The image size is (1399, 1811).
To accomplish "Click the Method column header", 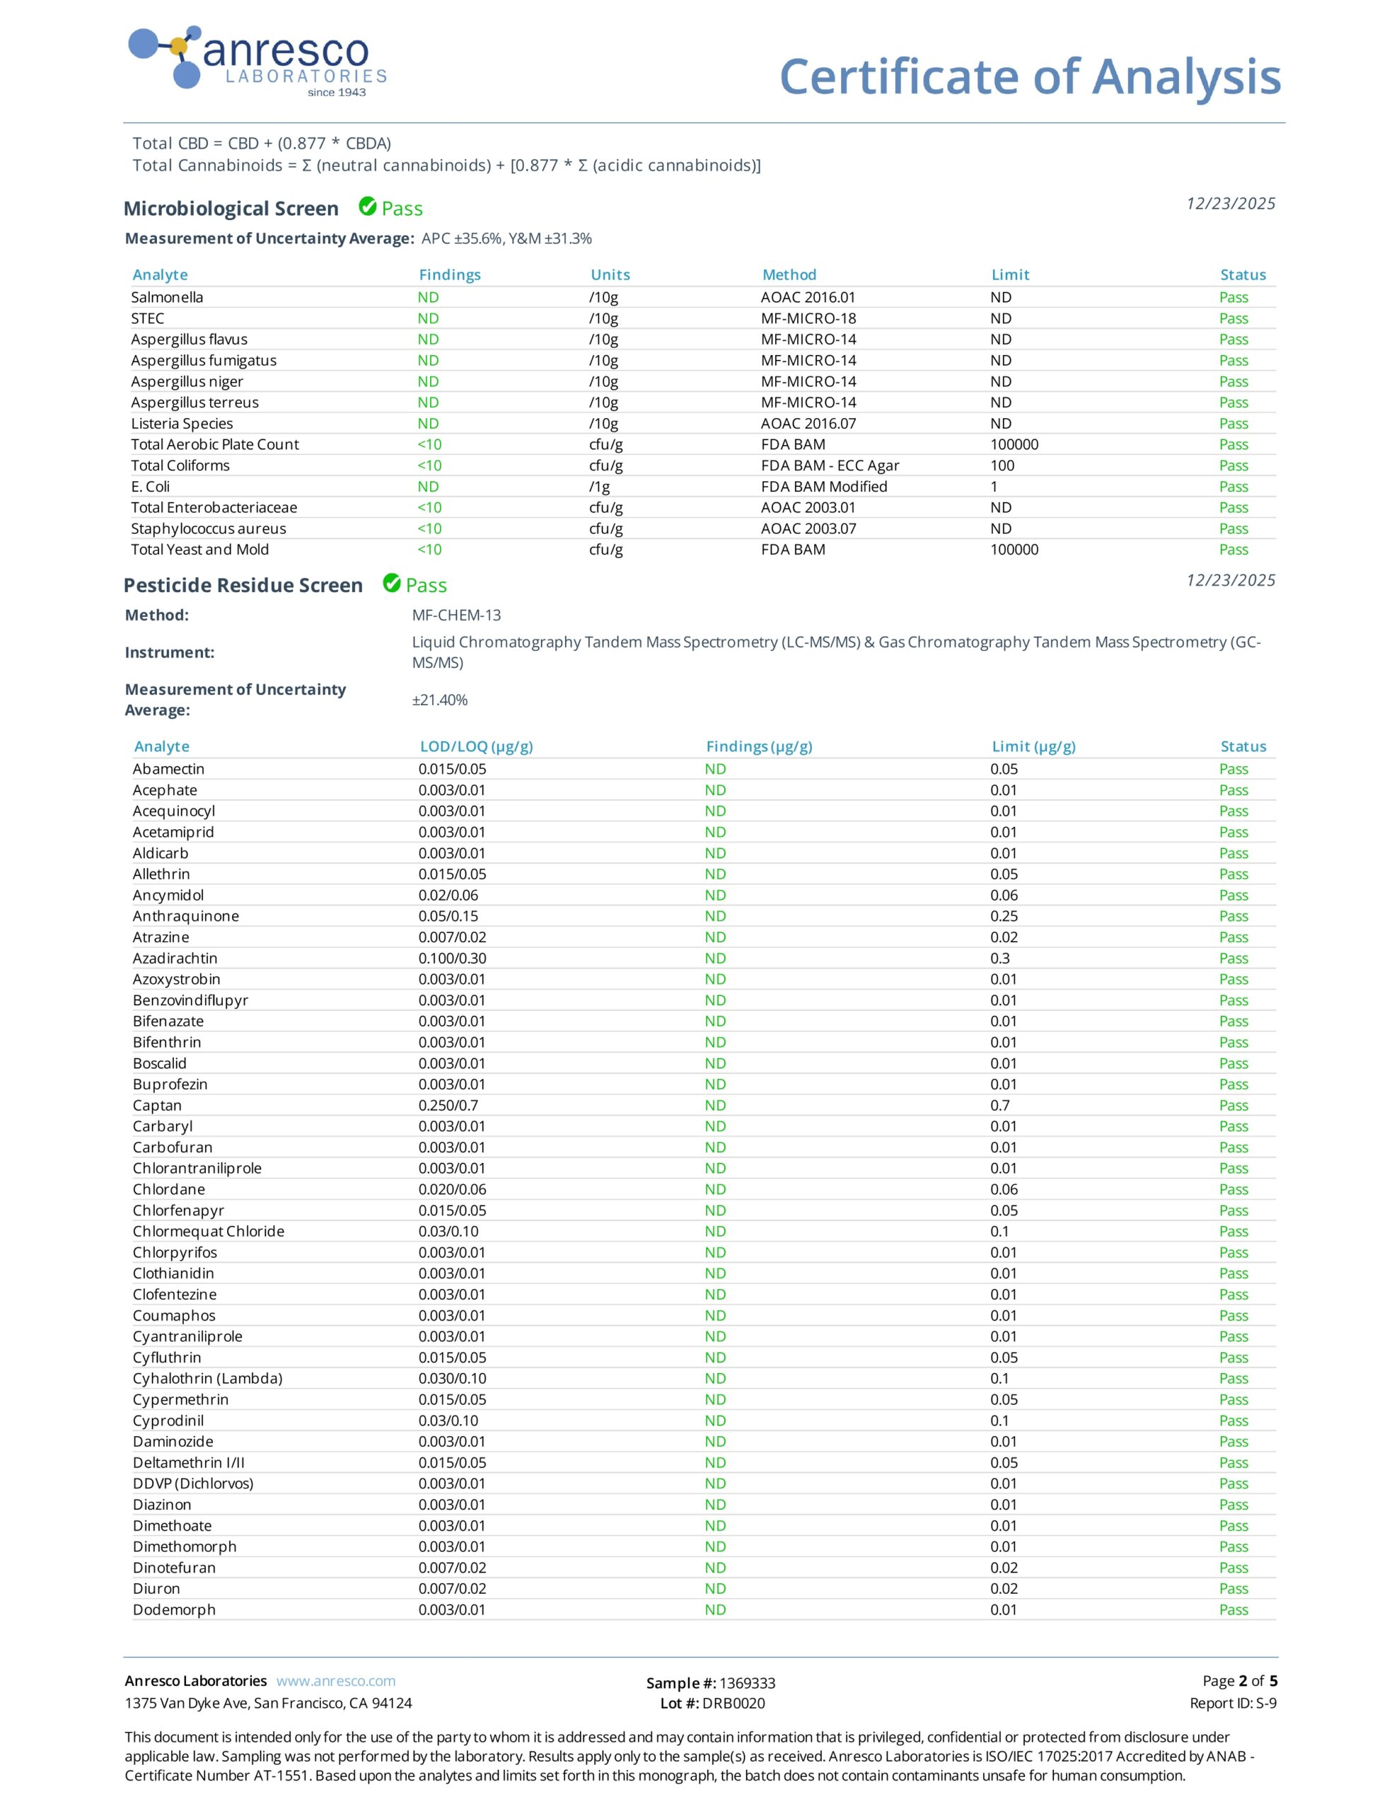I will click(x=789, y=274).
